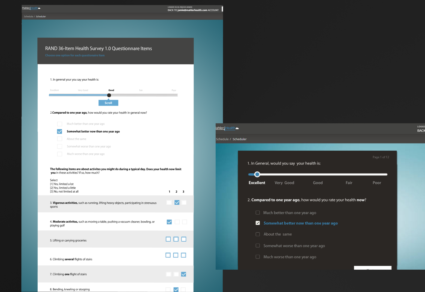Select 'Poor' label on the dark survey slider
The width and height of the screenshot is (425, 292).
point(377,183)
